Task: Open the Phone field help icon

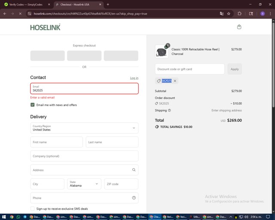Action: 134,198
